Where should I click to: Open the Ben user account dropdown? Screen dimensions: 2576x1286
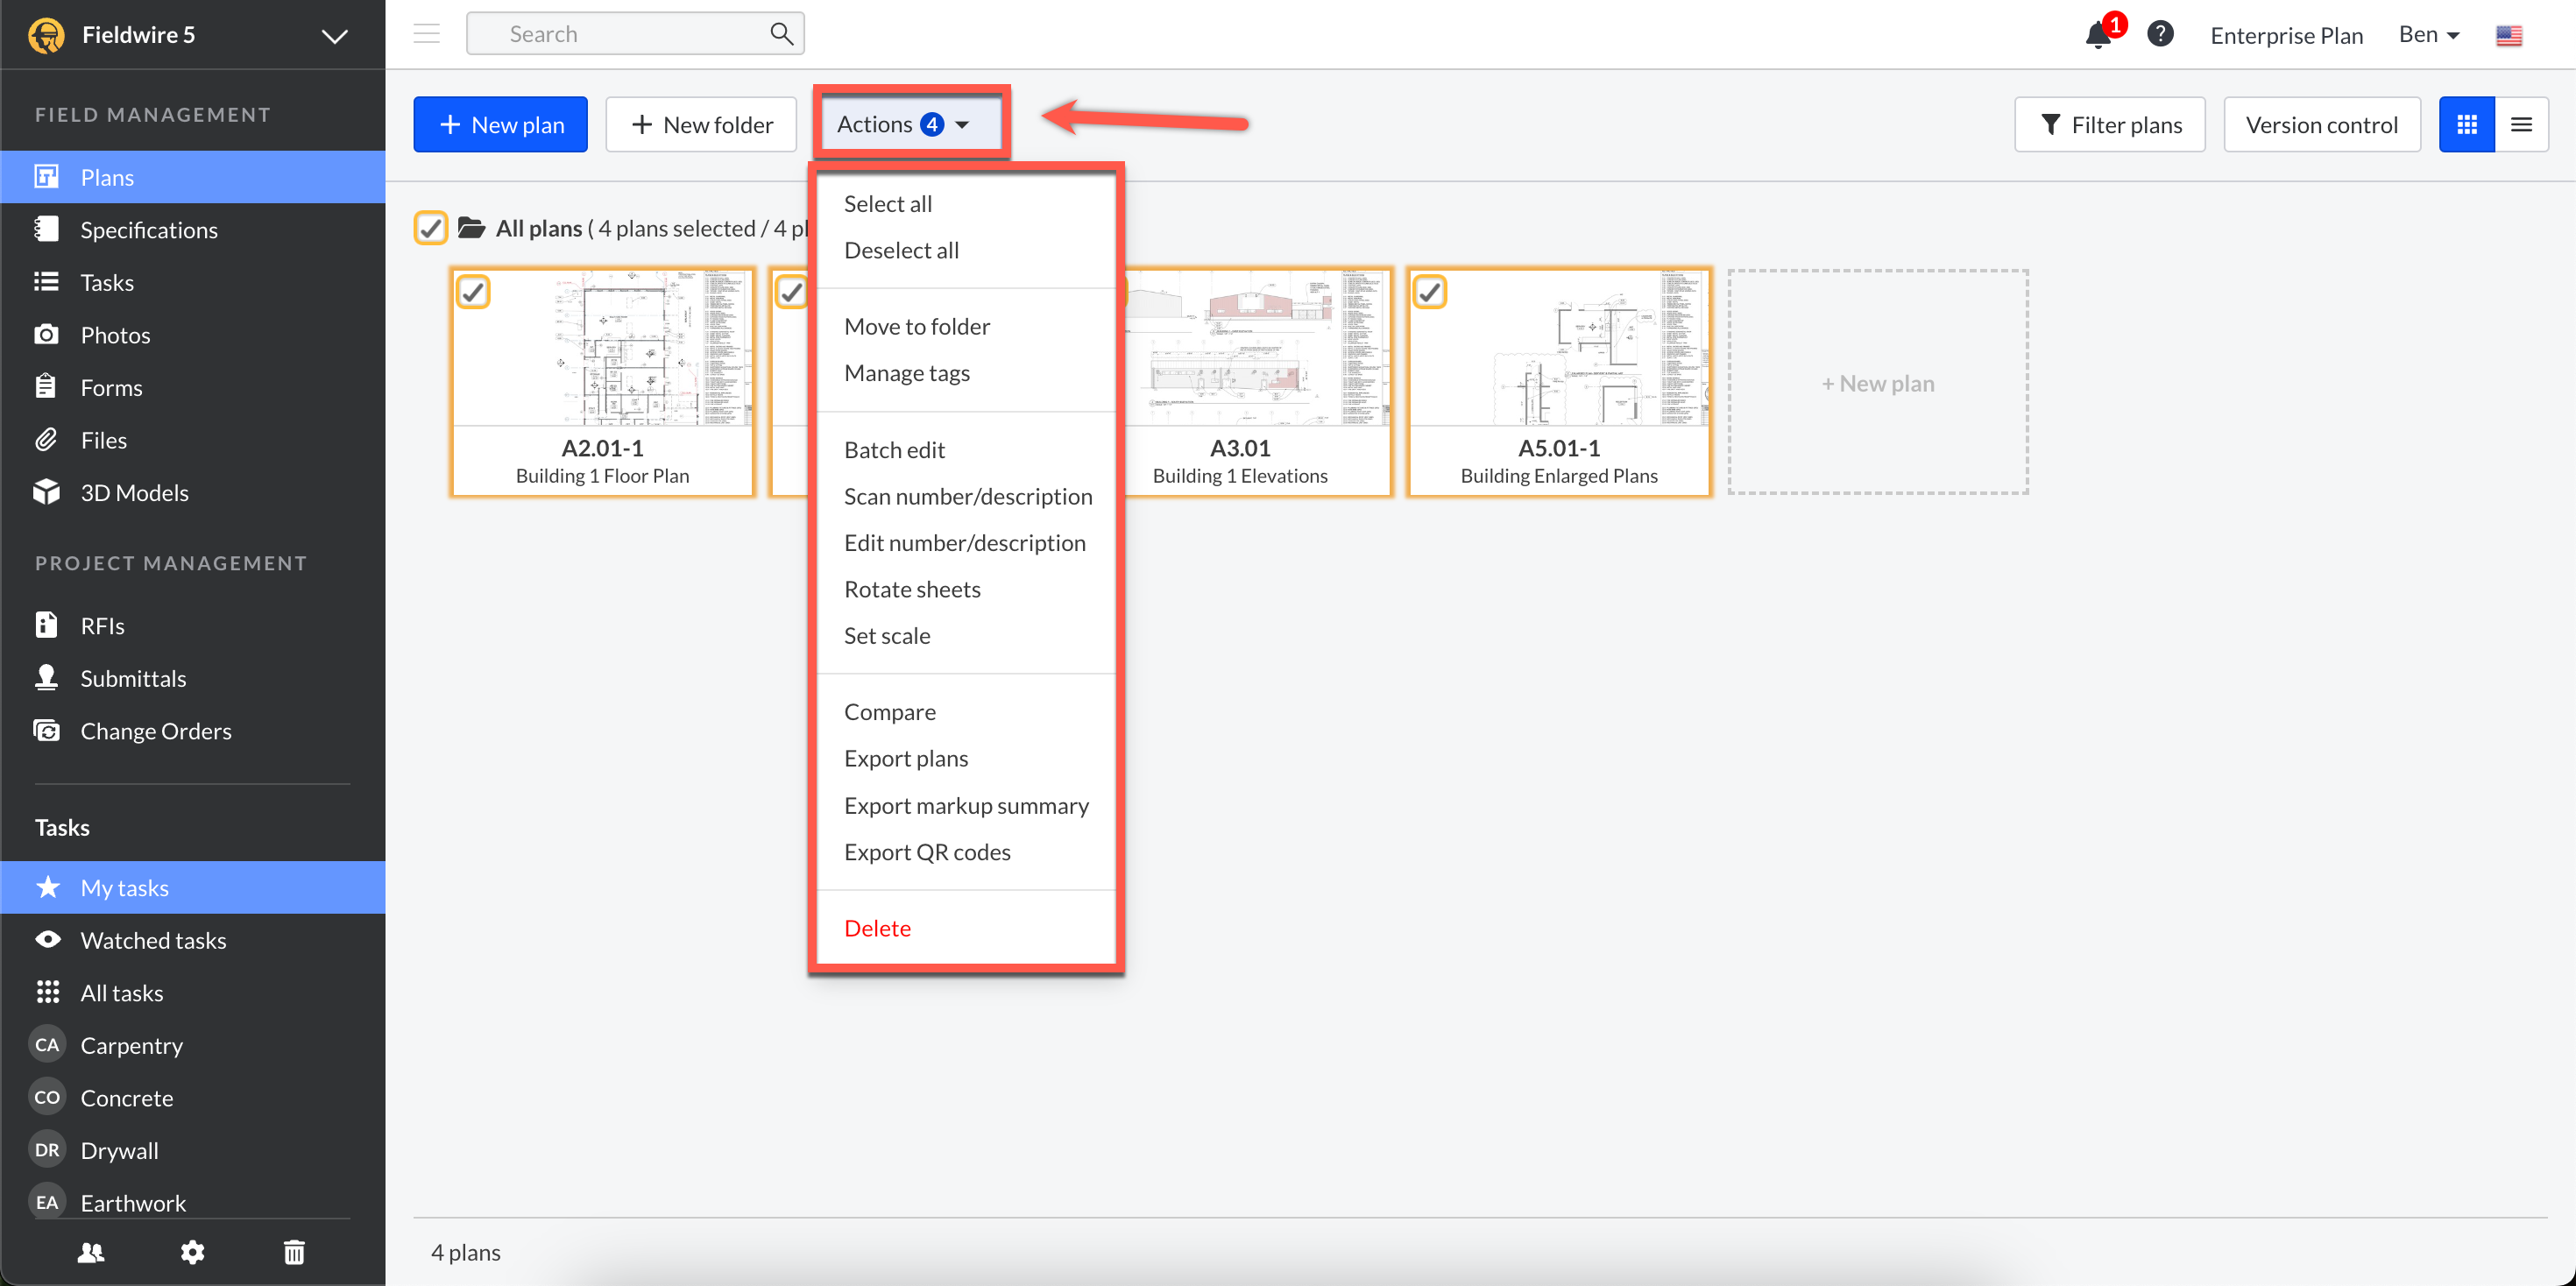(x=2428, y=35)
